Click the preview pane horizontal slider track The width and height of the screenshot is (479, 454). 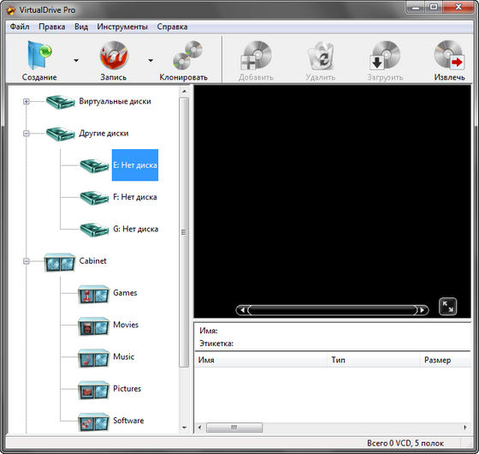tap(333, 310)
